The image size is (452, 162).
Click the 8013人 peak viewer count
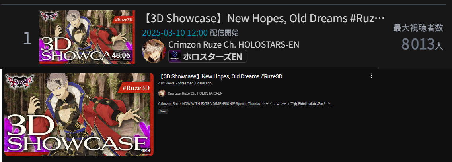pyautogui.click(x=422, y=44)
